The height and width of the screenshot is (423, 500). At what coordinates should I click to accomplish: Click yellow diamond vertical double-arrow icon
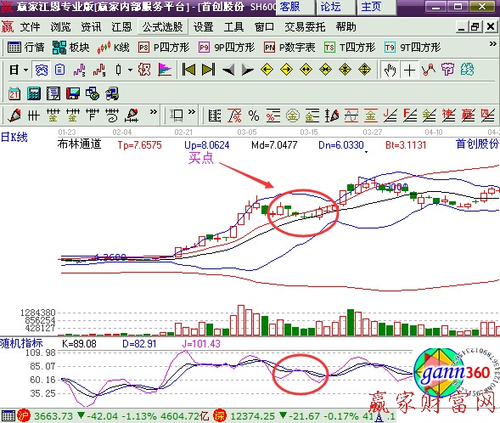(x=364, y=70)
